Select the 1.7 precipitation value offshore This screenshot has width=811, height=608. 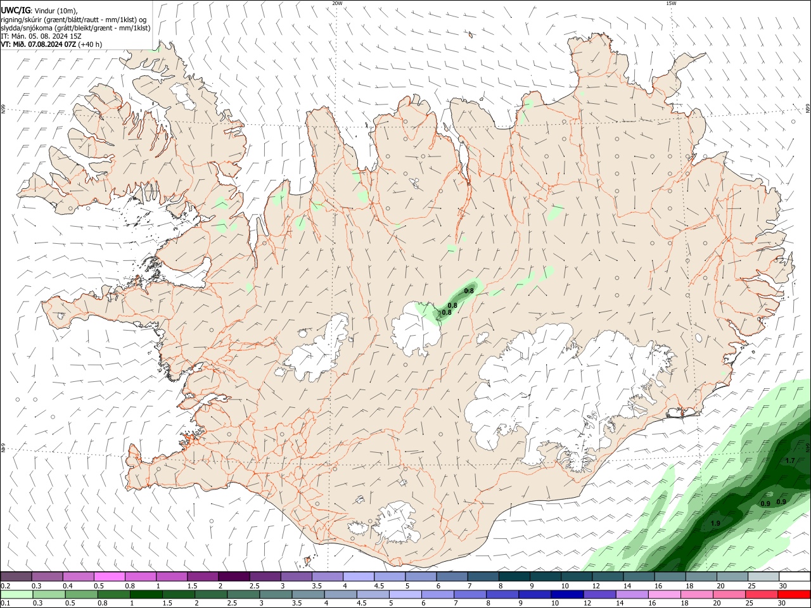tap(790, 460)
